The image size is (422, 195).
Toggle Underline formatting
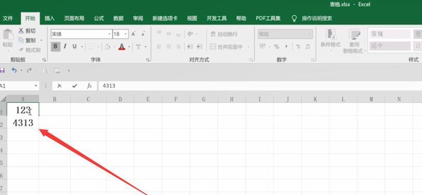75,46
